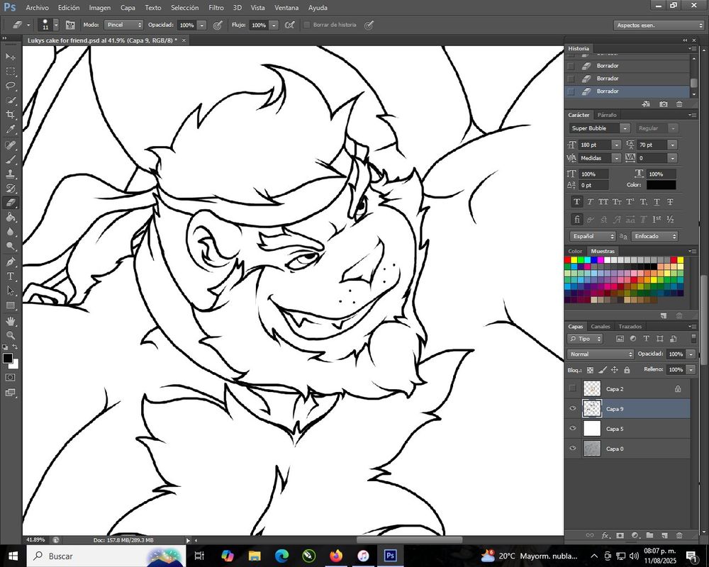Screen dimensions: 709x567
Task: Click the Aspectos esen. workspace switcher
Action: (x=658, y=25)
